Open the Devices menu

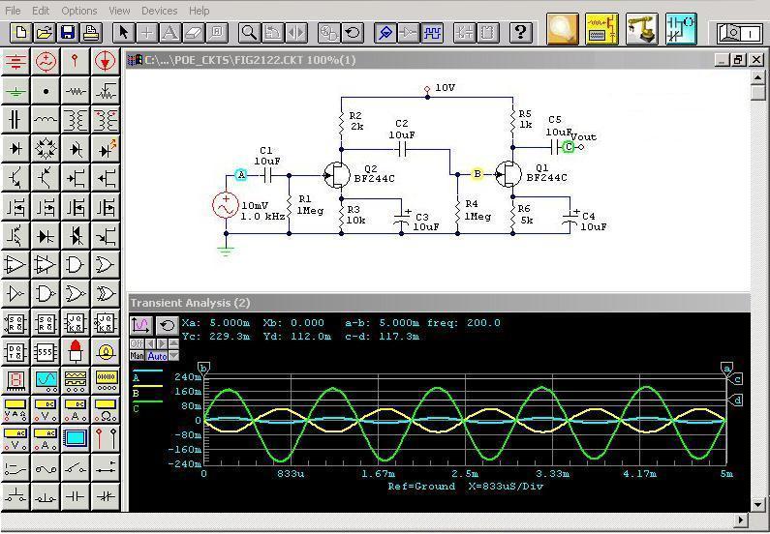click(x=159, y=11)
